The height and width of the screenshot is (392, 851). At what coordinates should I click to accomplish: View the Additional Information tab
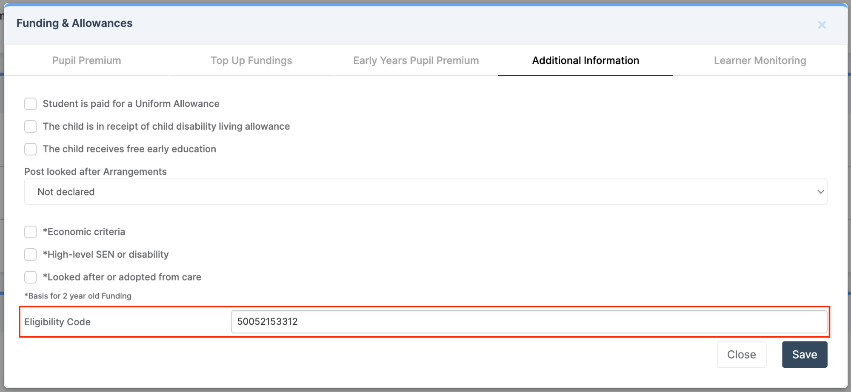coord(585,60)
